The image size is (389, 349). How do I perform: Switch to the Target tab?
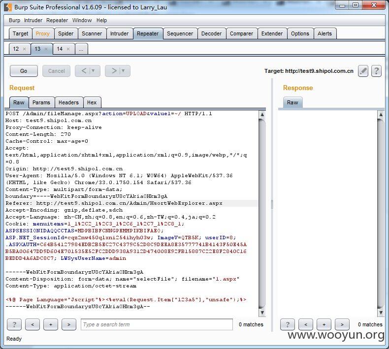[x=20, y=34]
